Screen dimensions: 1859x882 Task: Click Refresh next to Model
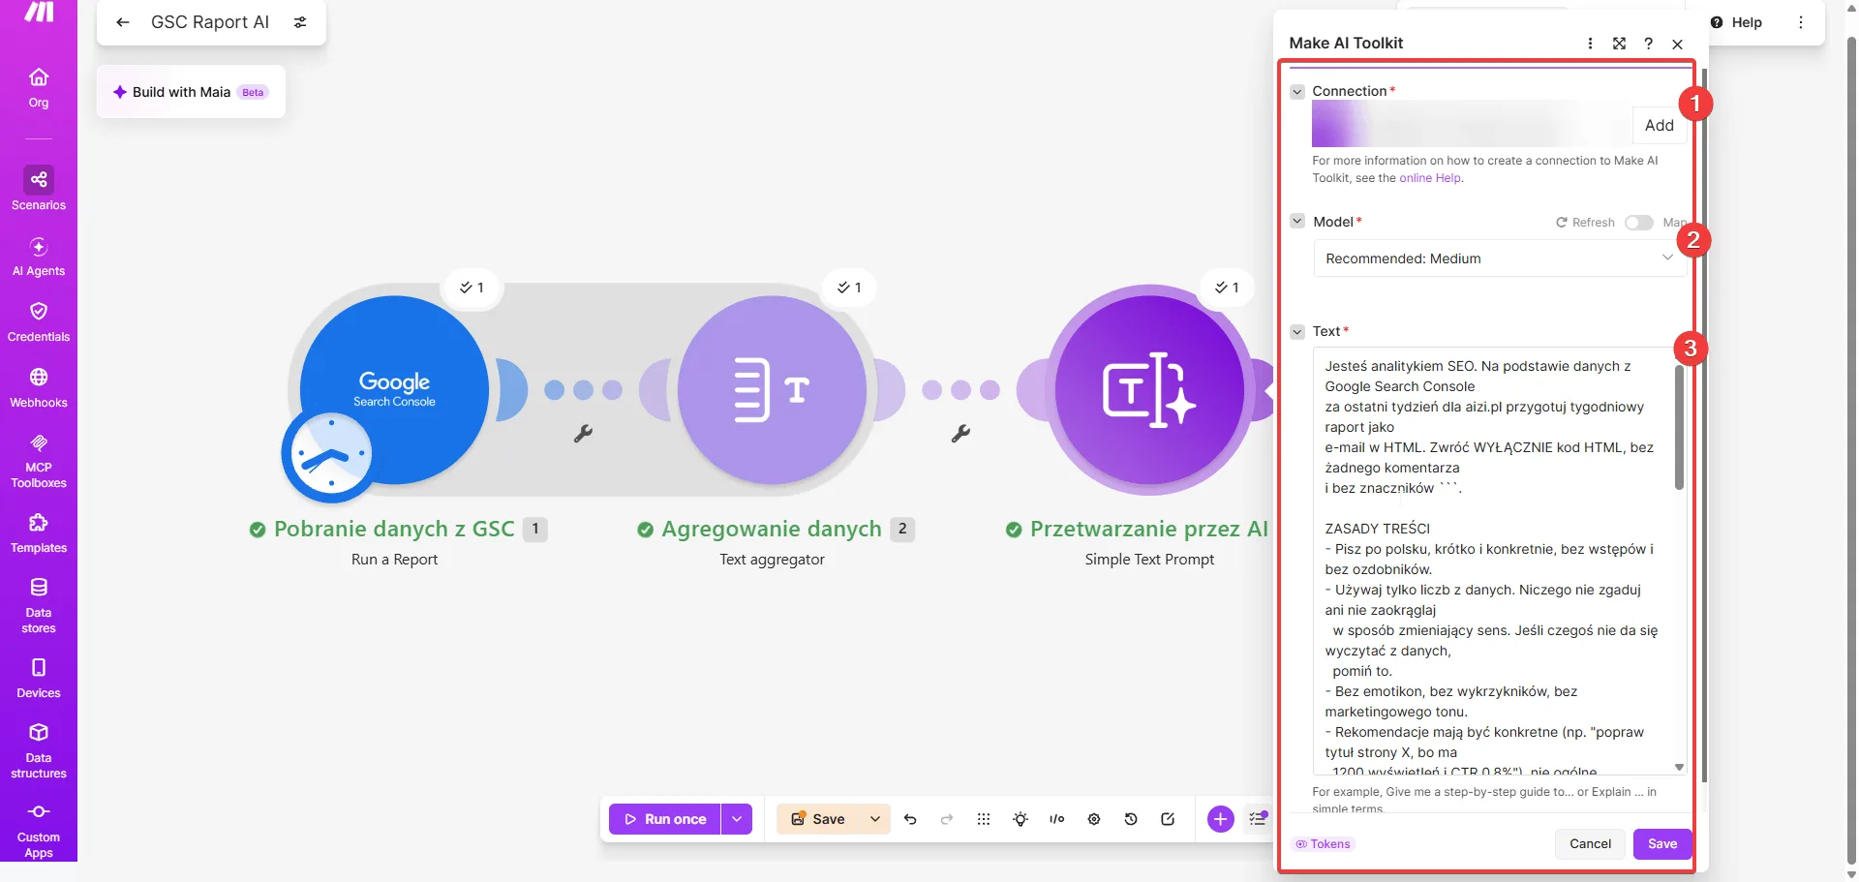(1585, 223)
